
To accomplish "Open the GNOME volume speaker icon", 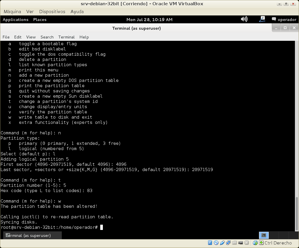I will point(244,19).
